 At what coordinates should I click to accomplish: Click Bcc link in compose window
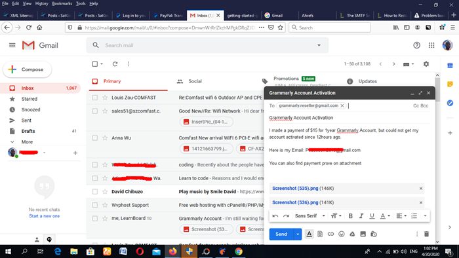click(424, 105)
